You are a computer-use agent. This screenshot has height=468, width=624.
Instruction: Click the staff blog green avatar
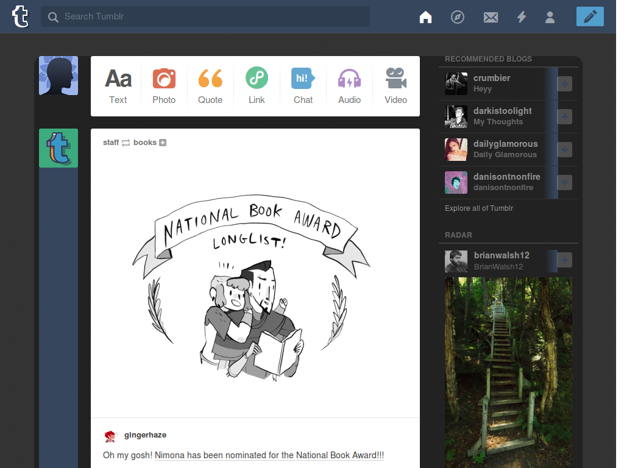click(x=58, y=148)
